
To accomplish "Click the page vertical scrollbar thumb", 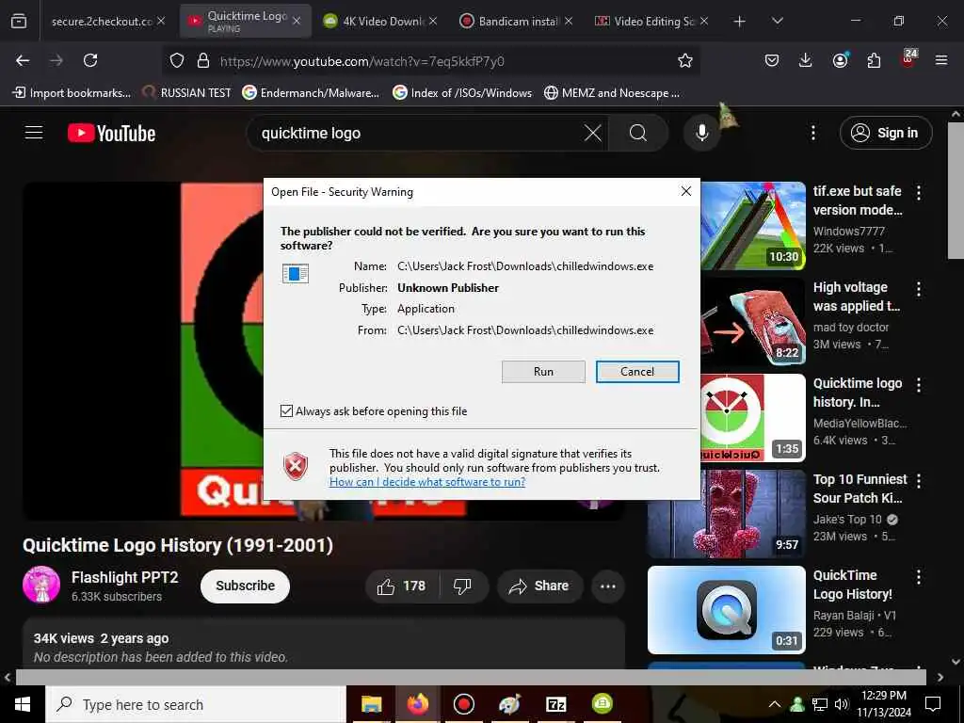I will (x=956, y=192).
